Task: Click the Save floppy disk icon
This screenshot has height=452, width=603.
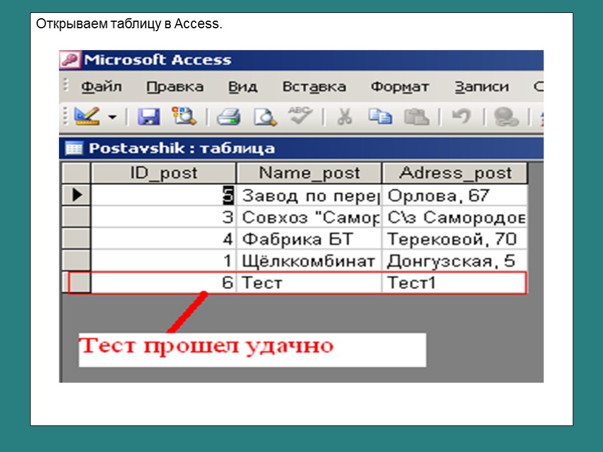Action: [149, 117]
